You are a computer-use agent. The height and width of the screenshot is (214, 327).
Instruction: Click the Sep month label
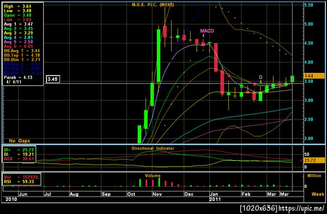point(106,194)
